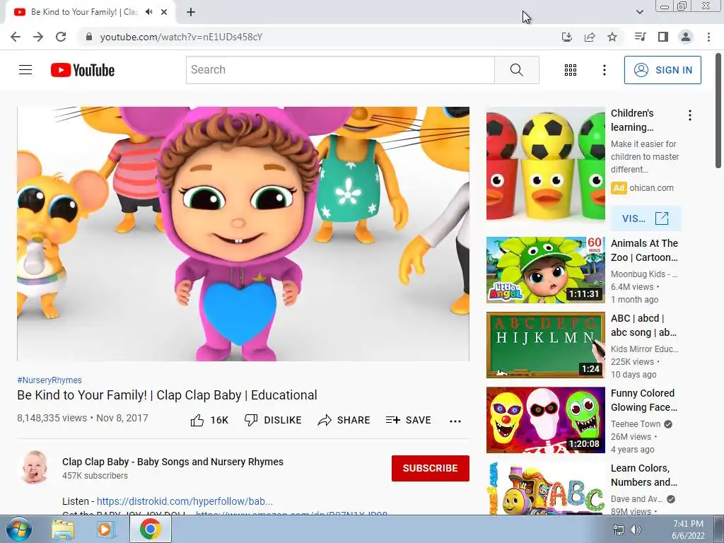
Task: View site info padlock icon
Action: (x=89, y=37)
